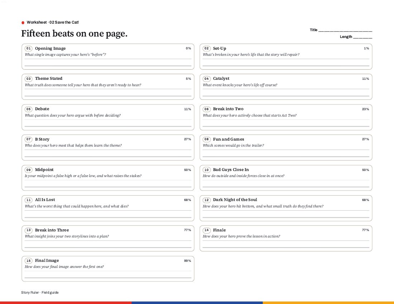This screenshot has width=394, height=304.
Task: Click the "68%" value in All Is Lost card
Action: pos(188,200)
